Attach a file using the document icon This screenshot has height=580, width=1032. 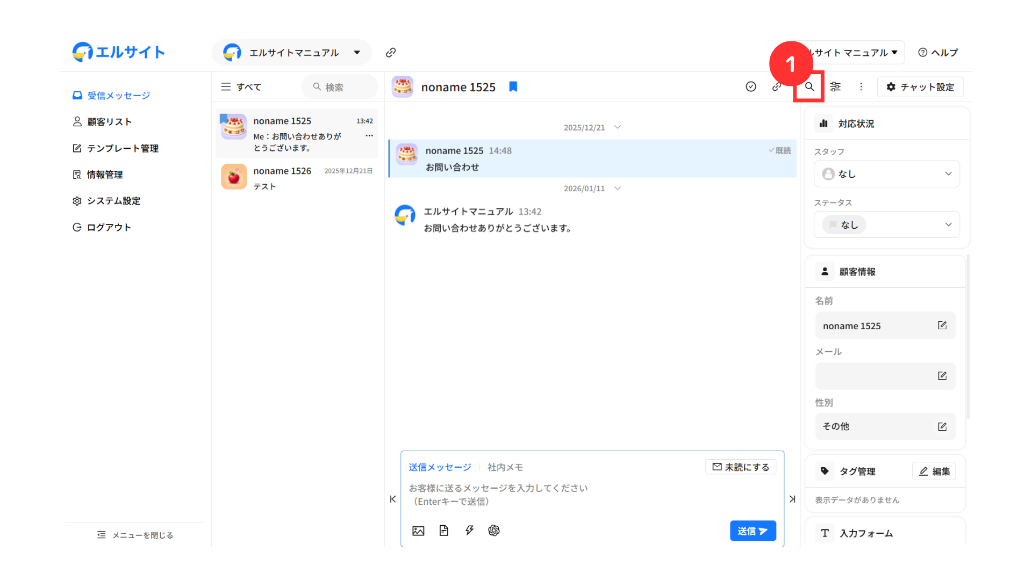[x=443, y=531]
